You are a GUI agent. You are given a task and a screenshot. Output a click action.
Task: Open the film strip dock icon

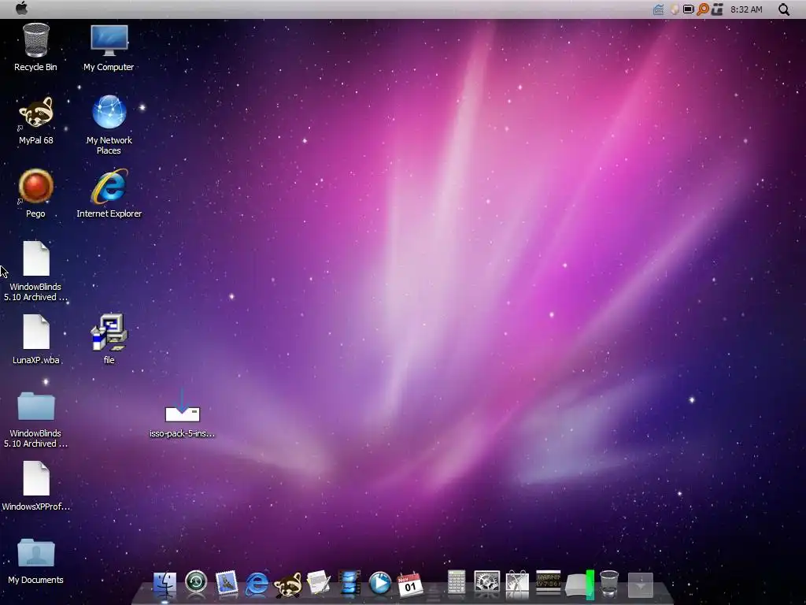(x=349, y=584)
